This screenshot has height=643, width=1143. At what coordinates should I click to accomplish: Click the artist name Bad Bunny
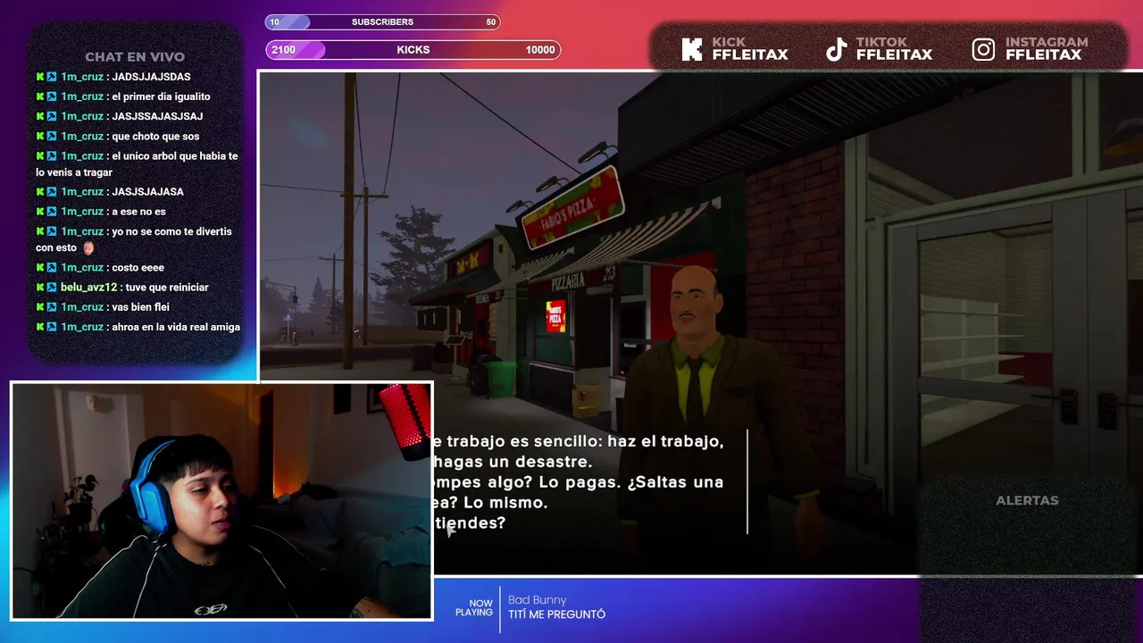537,600
